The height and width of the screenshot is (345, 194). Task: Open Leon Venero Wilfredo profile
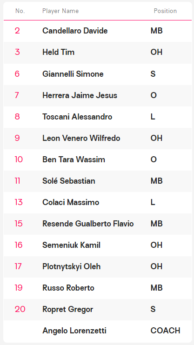point(81,138)
